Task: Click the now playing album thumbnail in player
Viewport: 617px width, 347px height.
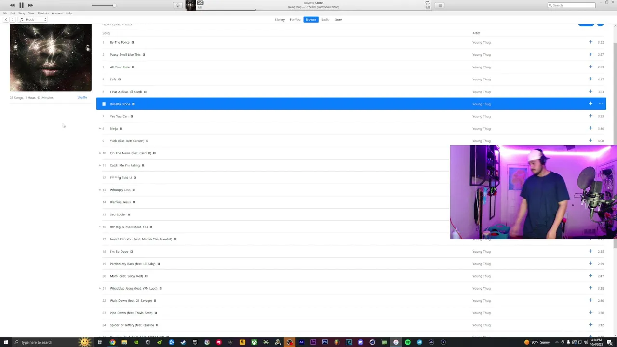Action: click(191, 5)
